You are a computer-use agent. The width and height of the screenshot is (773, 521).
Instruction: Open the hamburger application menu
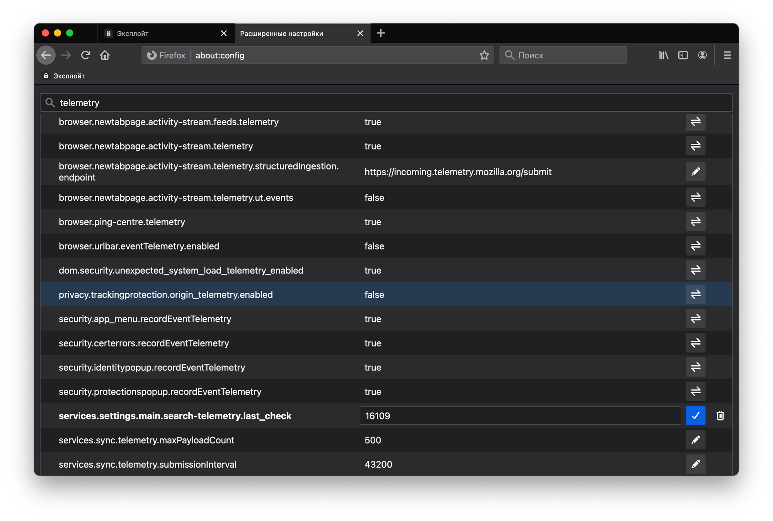(727, 55)
